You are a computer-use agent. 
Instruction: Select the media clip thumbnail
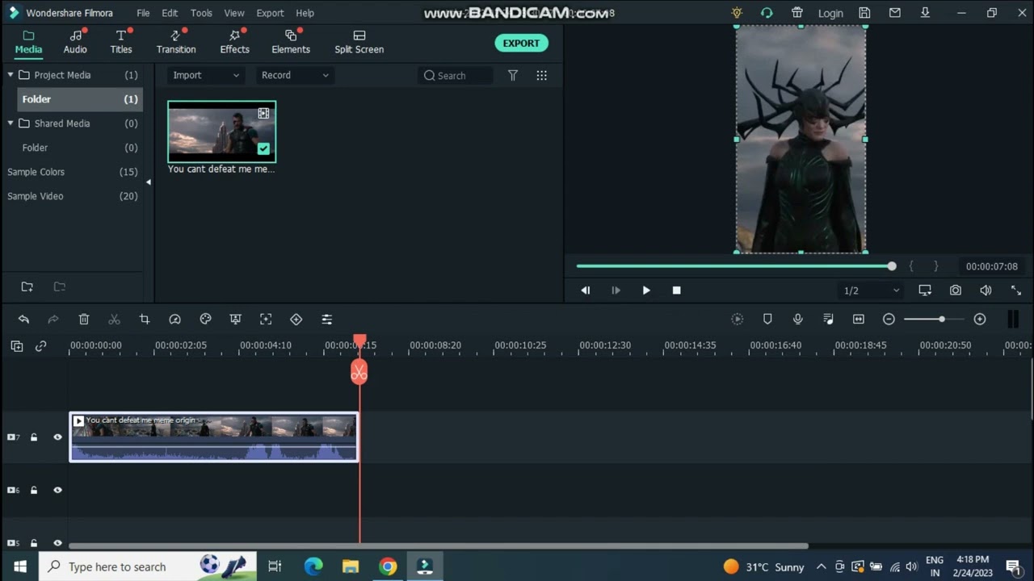tap(221, 132)
